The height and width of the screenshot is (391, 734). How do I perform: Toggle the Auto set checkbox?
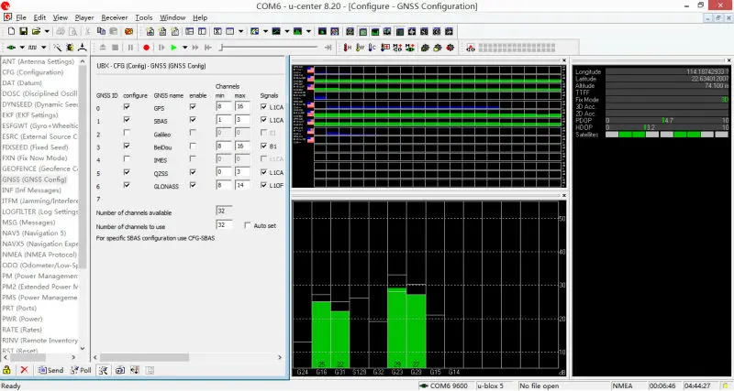click(247, 225)
